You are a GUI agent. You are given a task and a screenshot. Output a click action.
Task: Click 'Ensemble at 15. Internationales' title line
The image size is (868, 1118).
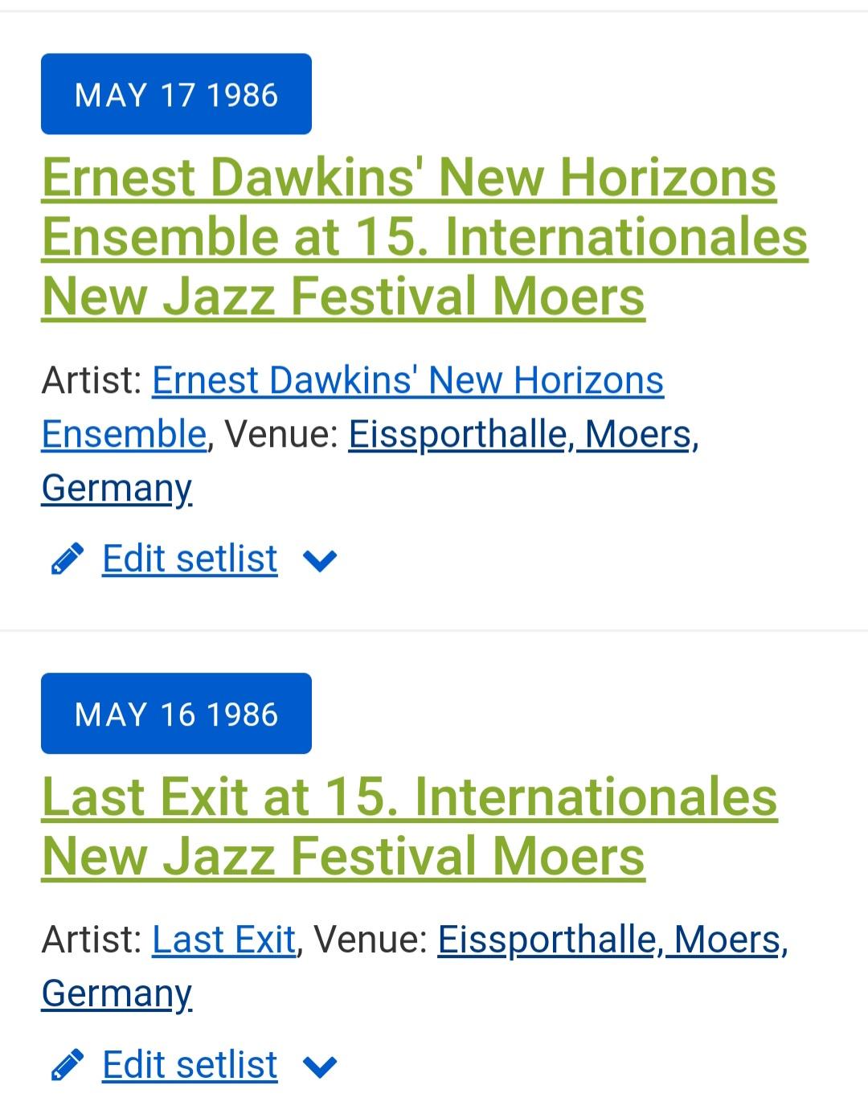[x=424, y=237]
